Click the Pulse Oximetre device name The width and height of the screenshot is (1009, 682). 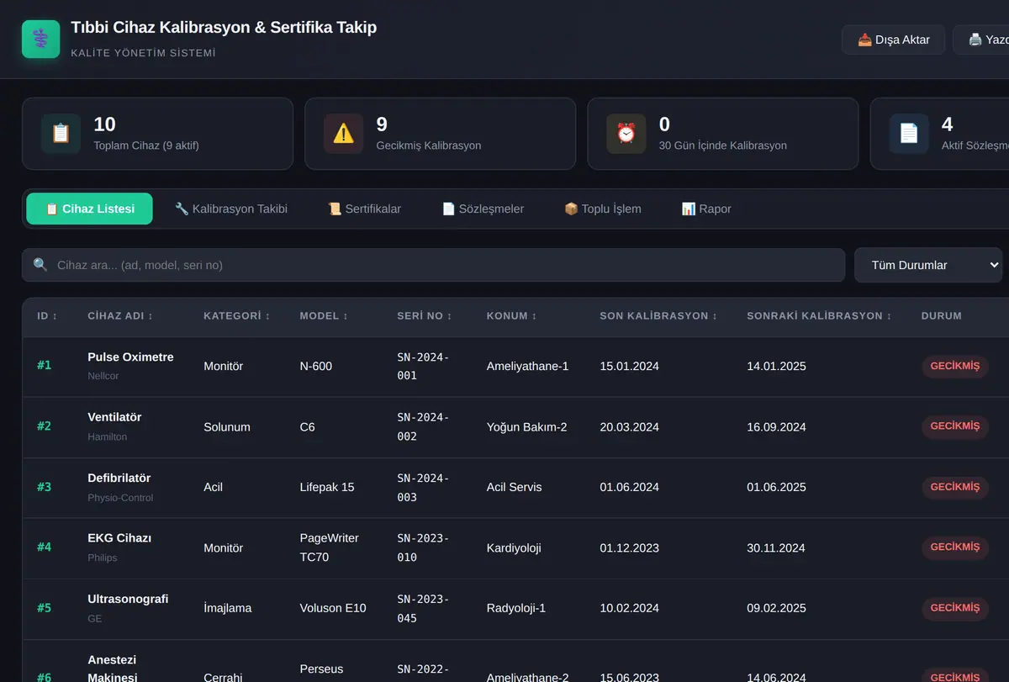(x=130, y=357)
